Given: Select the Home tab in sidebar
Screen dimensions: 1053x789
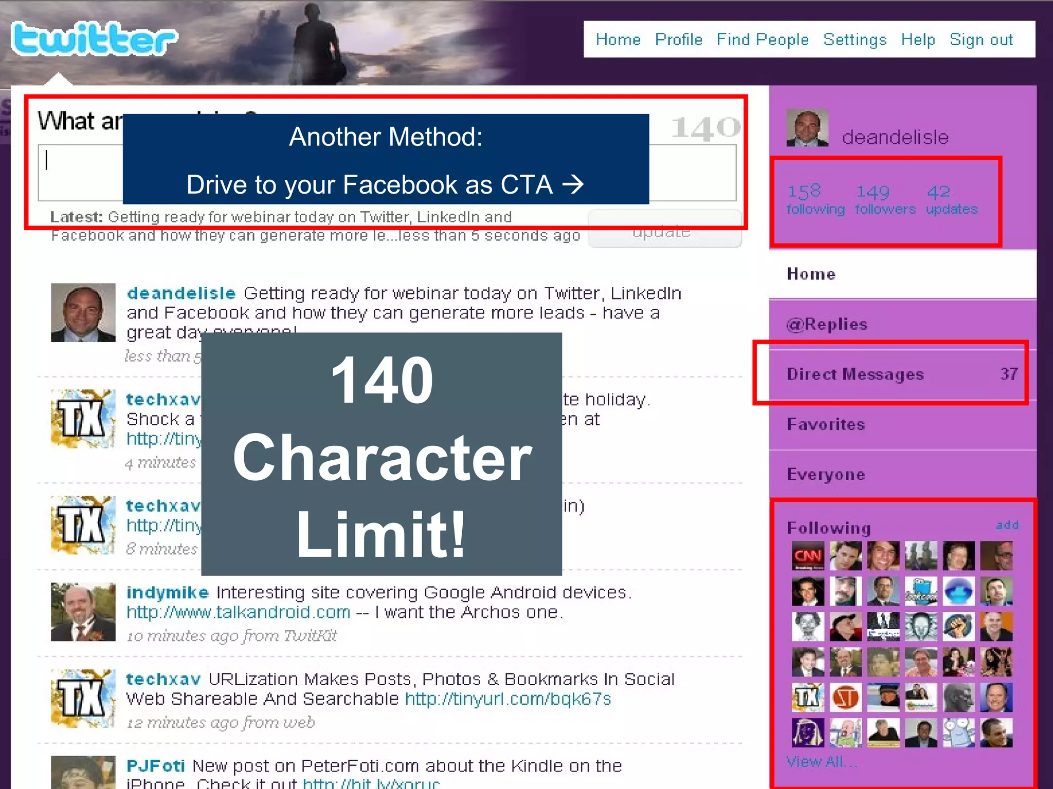Looking at the screenshot, I should tap(902, 274).
